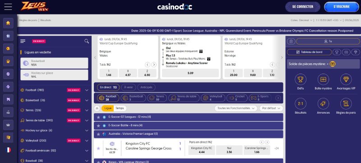Image resolution: width=361 pixels, height=163 pixels.
Task: Open the Toutes les Fonctionnalités dropdown
Action: click(x=236, y=108)
